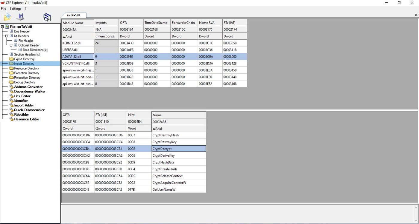The image size is (419, 224).
Task: Select Nt Headers label in tree
Action: pyautogui.click(x=22, y=36)
